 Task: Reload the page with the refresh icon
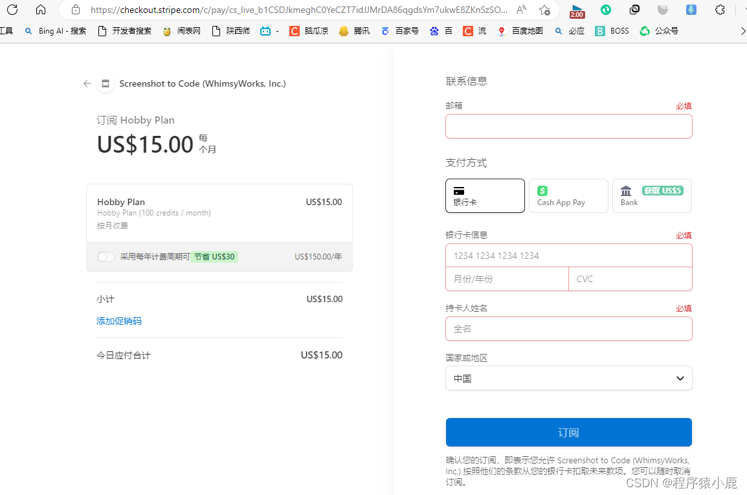(x=12, y=10)
